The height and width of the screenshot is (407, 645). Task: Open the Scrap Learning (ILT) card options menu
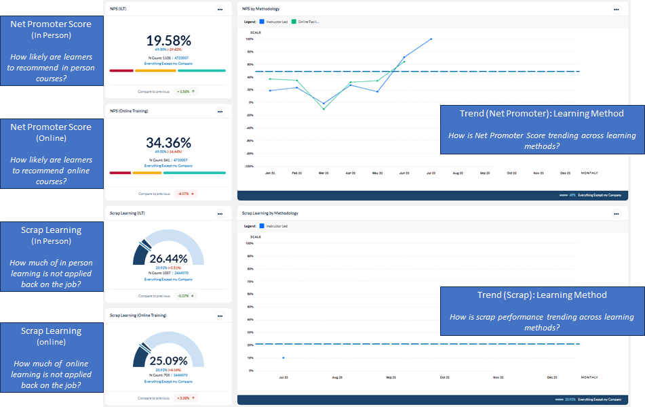click(220, 213)
